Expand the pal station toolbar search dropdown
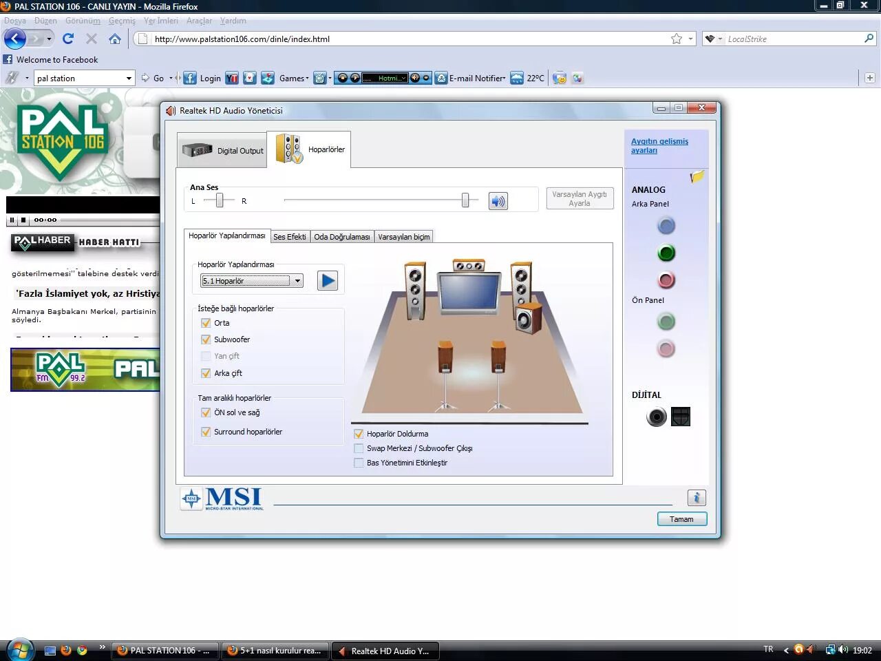Screen dimensions: 881x661 pos(129,78)
